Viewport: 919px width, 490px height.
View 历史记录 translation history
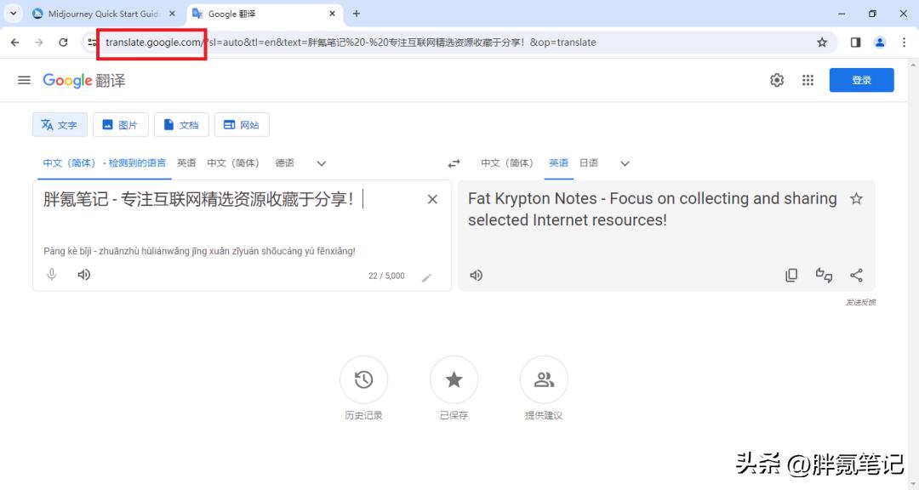point(363,387)
